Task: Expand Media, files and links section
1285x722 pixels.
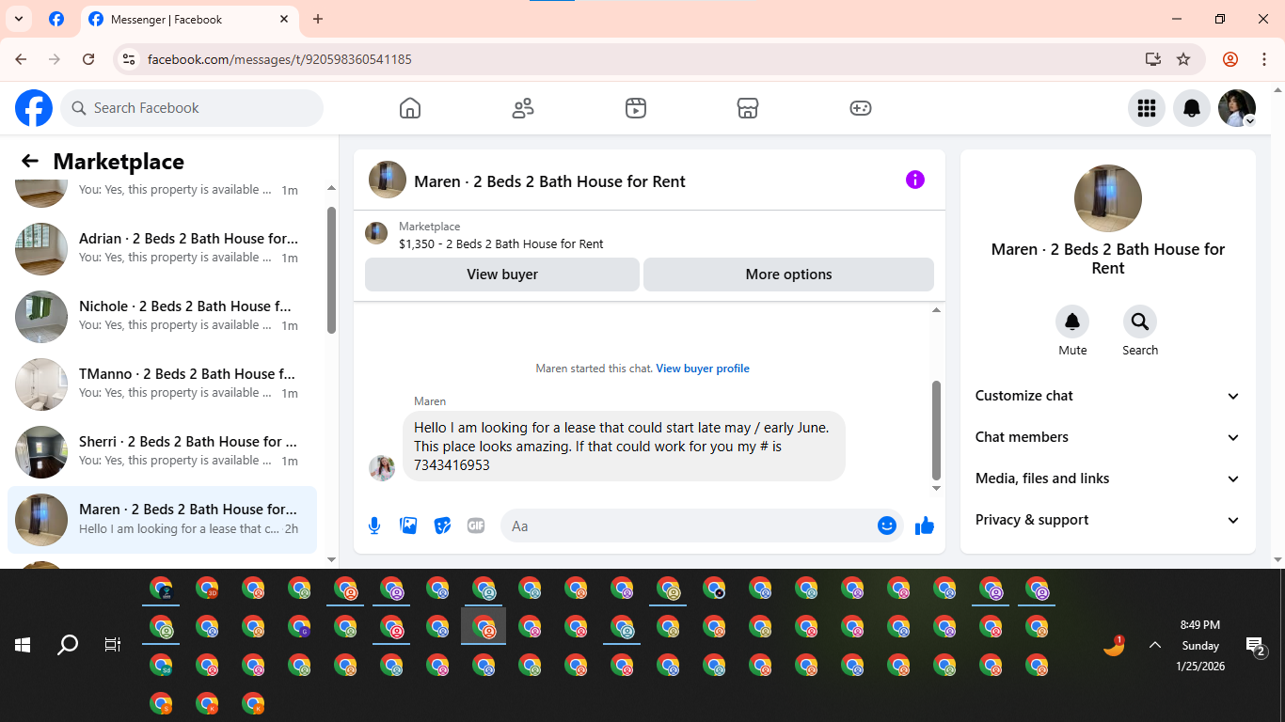Action: pos(1108,479)
